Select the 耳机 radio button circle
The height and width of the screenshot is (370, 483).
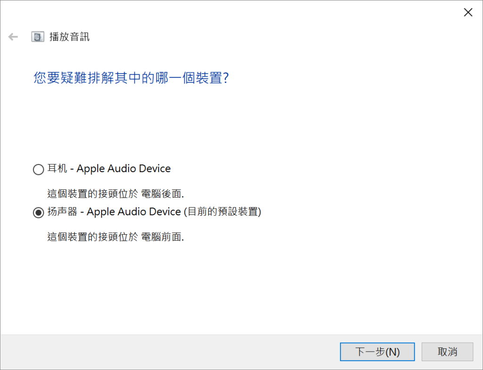click(39, 169)
